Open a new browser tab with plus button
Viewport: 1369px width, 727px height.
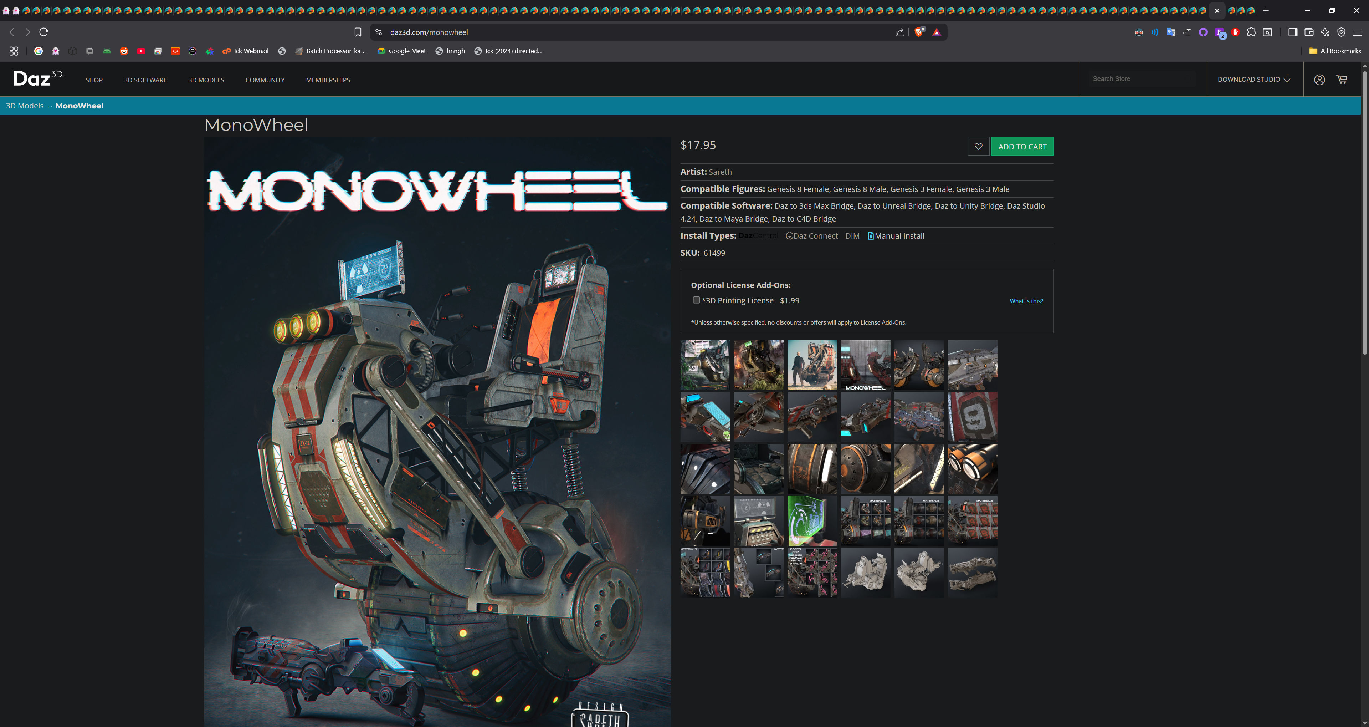click(x=1266, y=11)
